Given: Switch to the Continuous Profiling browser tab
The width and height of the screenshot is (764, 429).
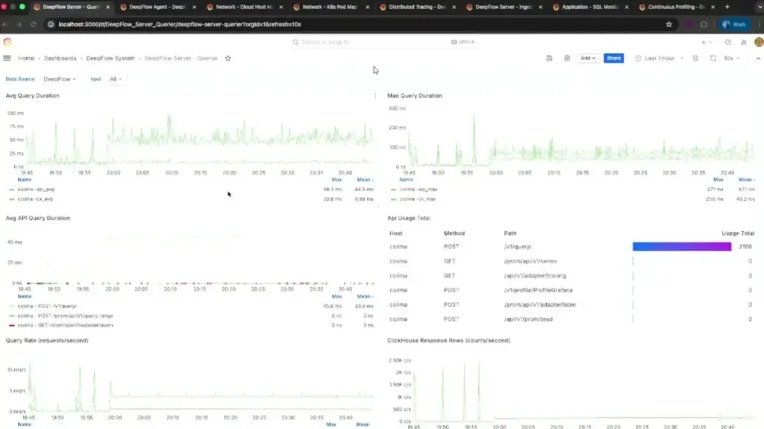Looking at the screenshot, I should tap(670, 7).
